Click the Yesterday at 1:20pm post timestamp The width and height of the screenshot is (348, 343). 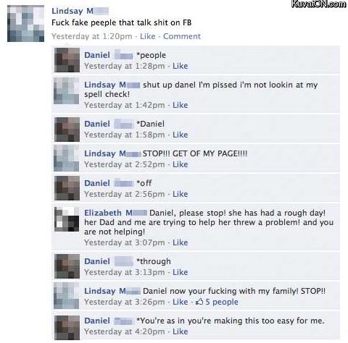[92, 36]
